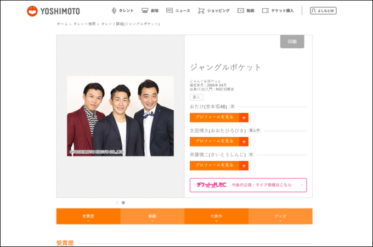Click arrow at end of ticket banner

pos(302,185)
